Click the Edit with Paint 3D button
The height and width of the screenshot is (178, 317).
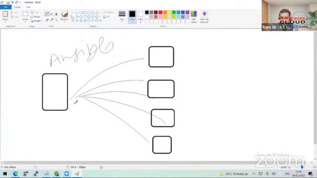tap(205, 17)
